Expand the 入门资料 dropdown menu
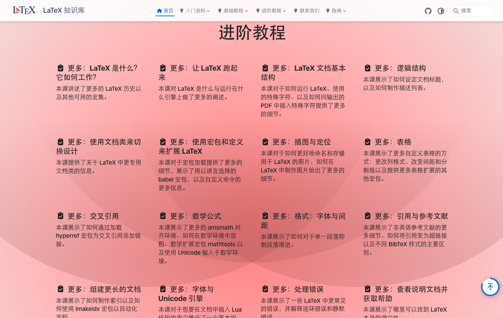 (x=194, y=11)
